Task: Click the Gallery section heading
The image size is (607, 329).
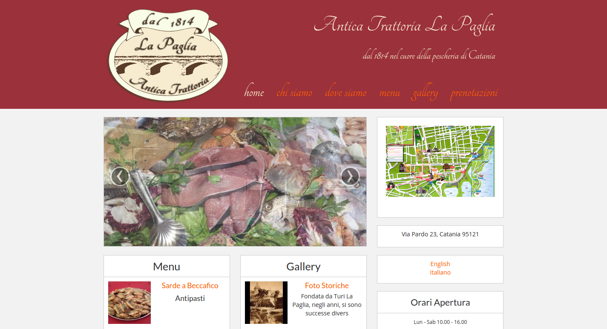Action: [303, 267]
